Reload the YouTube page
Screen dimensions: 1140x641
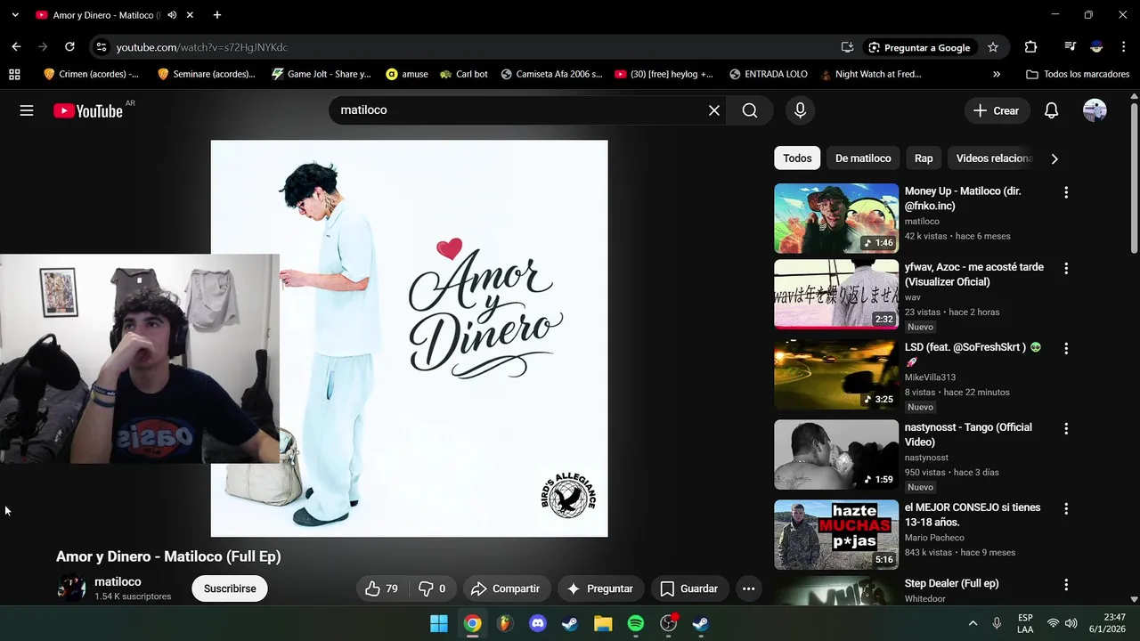(69, 47)
